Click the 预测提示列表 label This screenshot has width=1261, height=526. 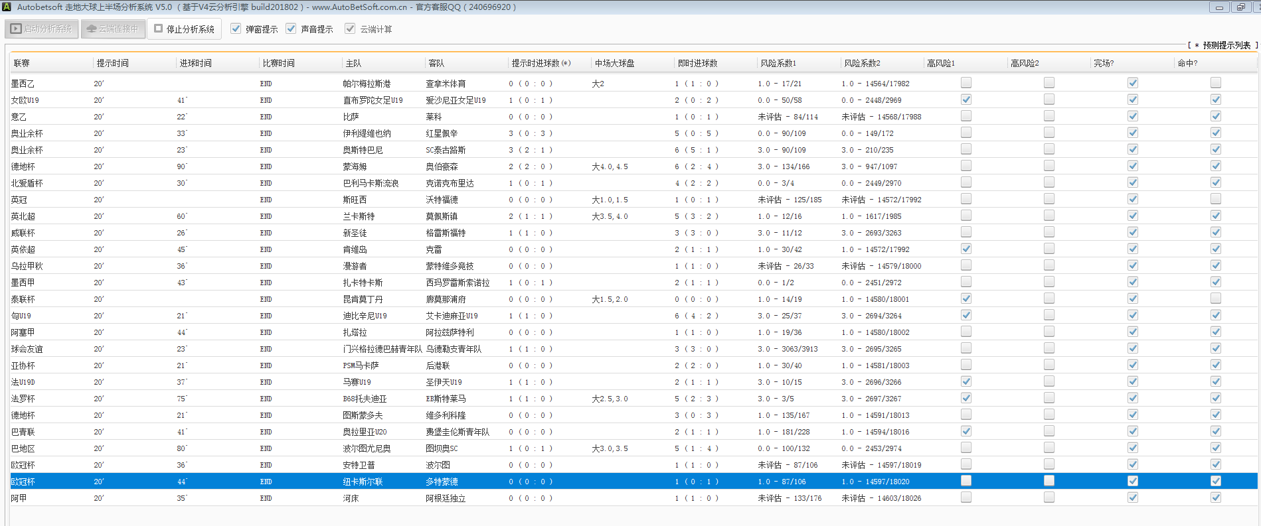pyautogui.click(x=1226, y=45)
